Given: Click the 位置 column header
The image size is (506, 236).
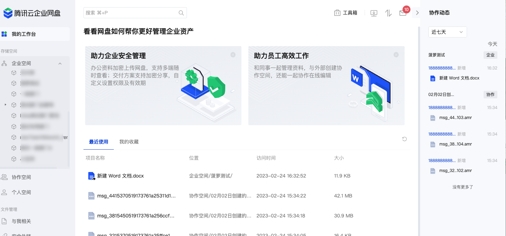Looking at the screenshot, I should click(194, 158).
